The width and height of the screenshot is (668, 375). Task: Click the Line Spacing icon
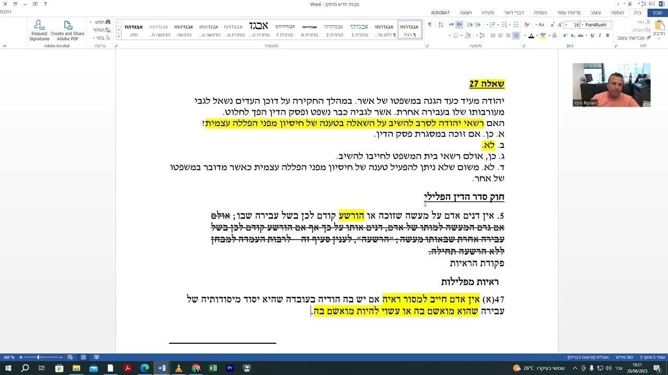click(x=482, y=35)
